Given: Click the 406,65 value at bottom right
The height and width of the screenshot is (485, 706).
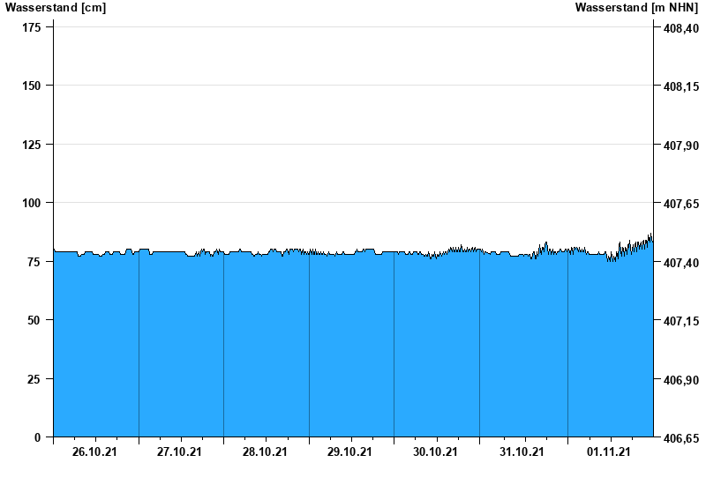Looking at the screenshot, I should (x=680, y=438).
